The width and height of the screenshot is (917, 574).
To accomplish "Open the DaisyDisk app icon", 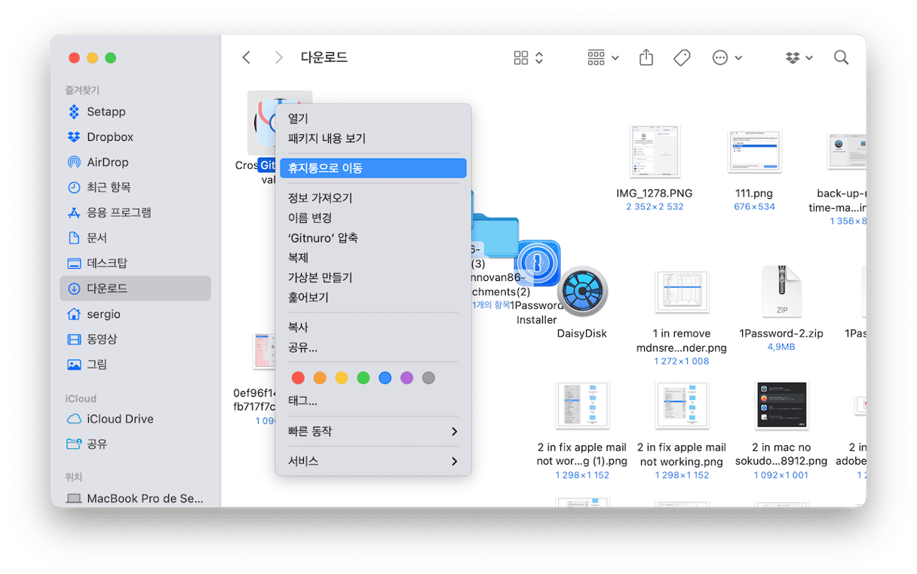I will [x=582, y=291].
